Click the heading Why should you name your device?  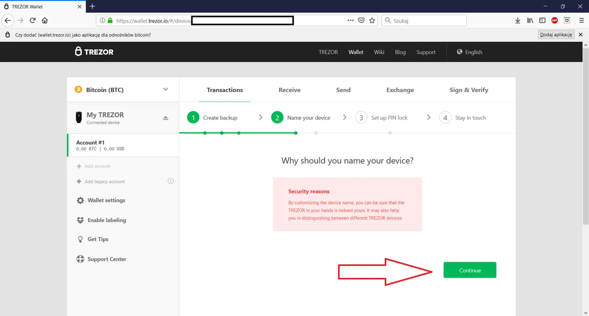347,161
